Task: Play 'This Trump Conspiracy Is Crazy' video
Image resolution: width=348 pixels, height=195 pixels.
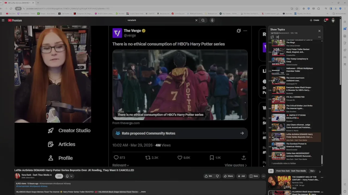Action: click(x=295, y=61)
